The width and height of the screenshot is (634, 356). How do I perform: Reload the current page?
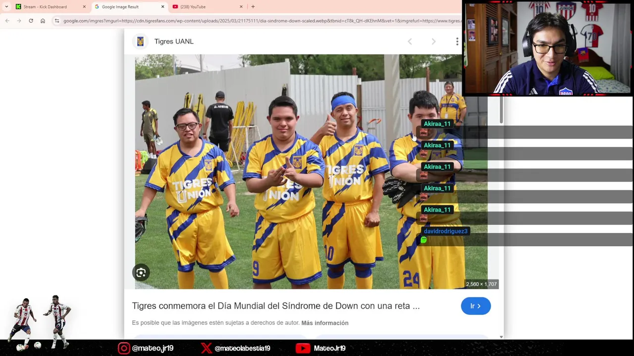tap(31, 21)
